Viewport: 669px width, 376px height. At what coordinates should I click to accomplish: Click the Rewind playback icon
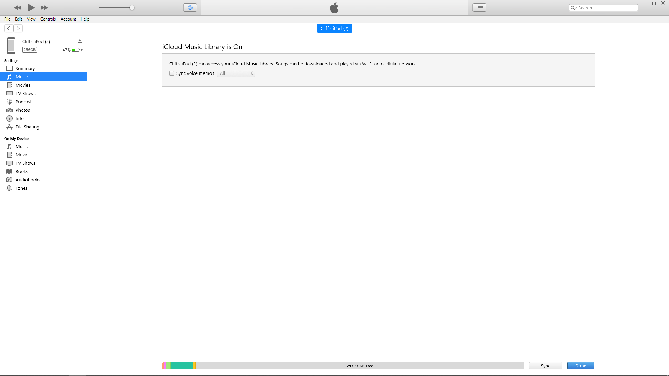pyautogui.click(x=18, y=8)
